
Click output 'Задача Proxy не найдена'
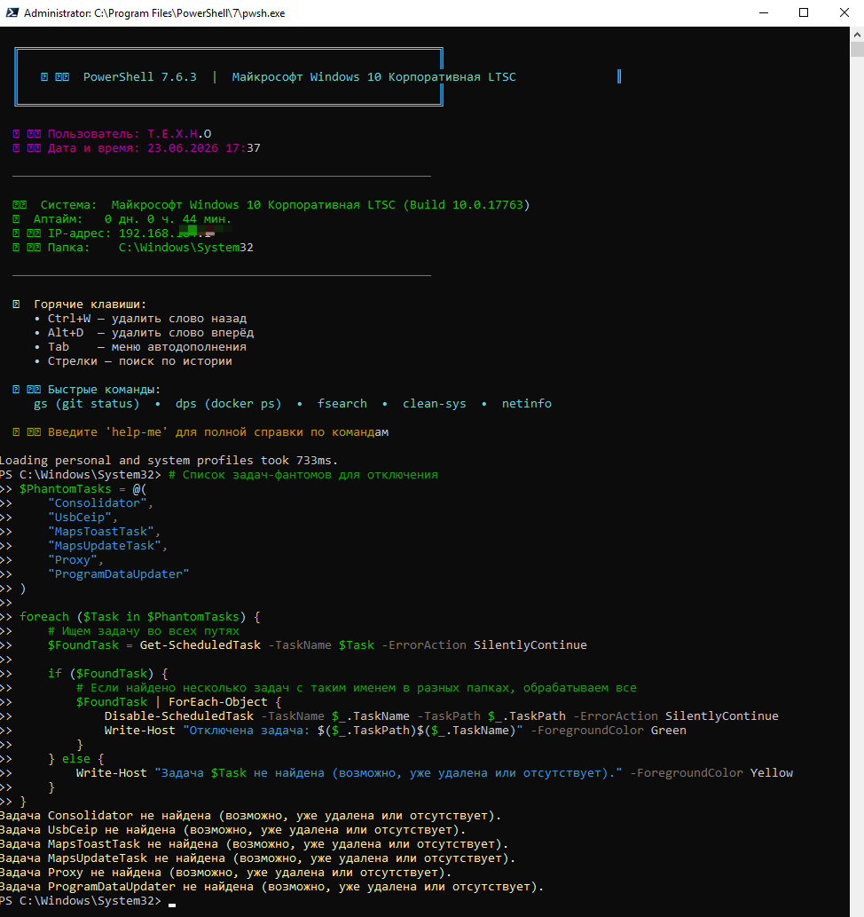tap(80, 873)
